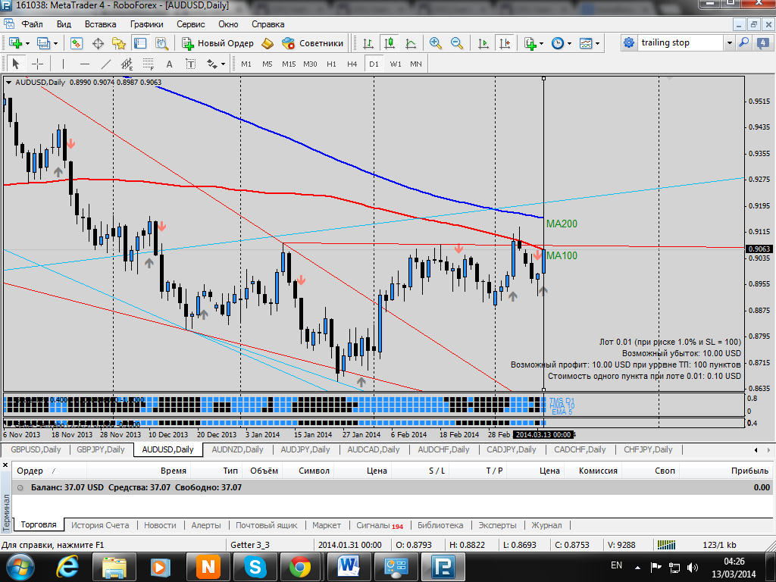This screenshot has width=776, height=582.
Task: Select the equidistant channel tool
Action: [127, 64]
